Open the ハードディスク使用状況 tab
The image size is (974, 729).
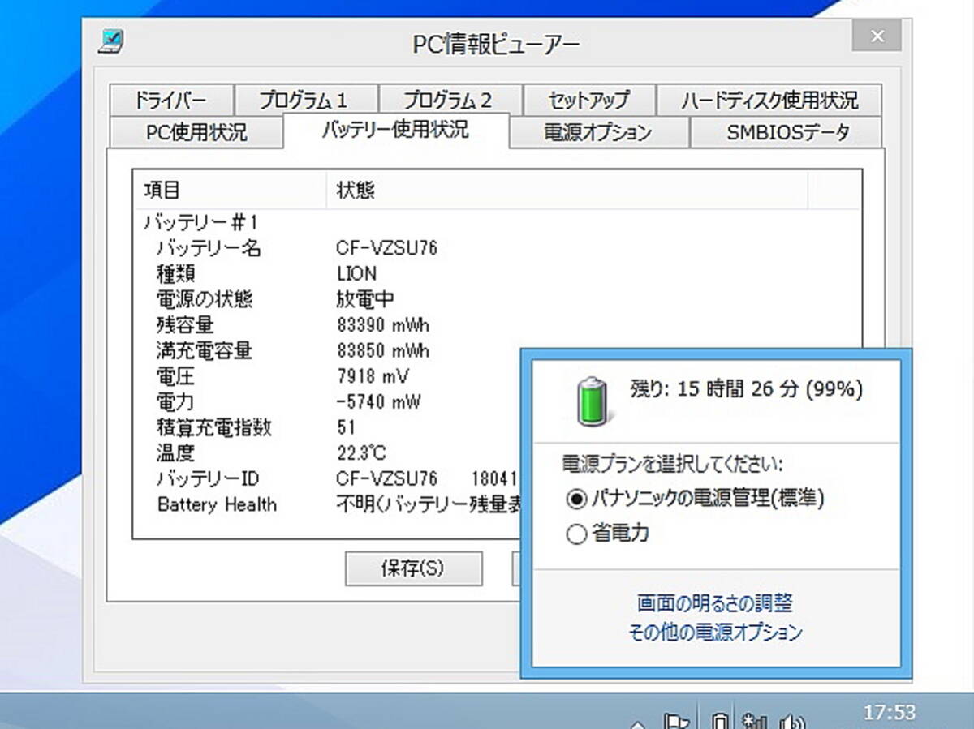(x=769, y=101)
